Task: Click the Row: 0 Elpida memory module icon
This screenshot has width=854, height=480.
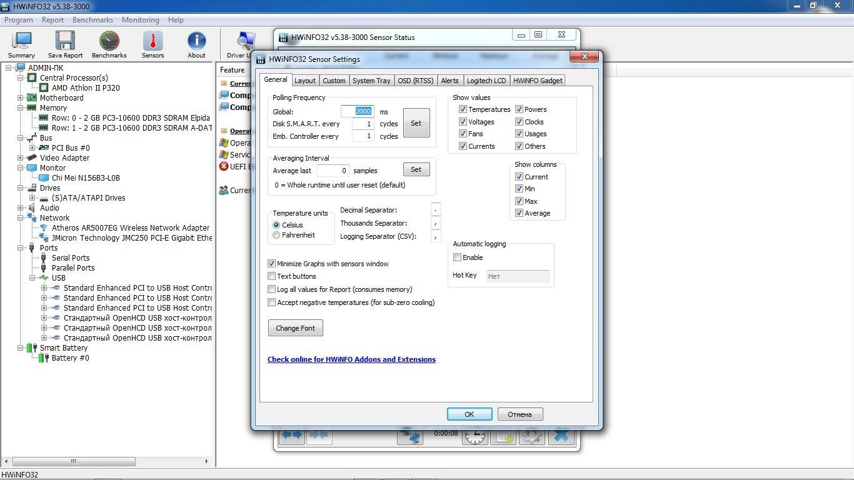Action: [44, 117]
